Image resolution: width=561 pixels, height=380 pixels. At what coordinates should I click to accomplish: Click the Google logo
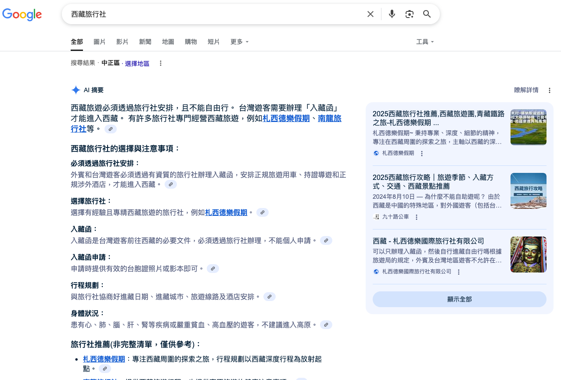(x=22, y=14)
